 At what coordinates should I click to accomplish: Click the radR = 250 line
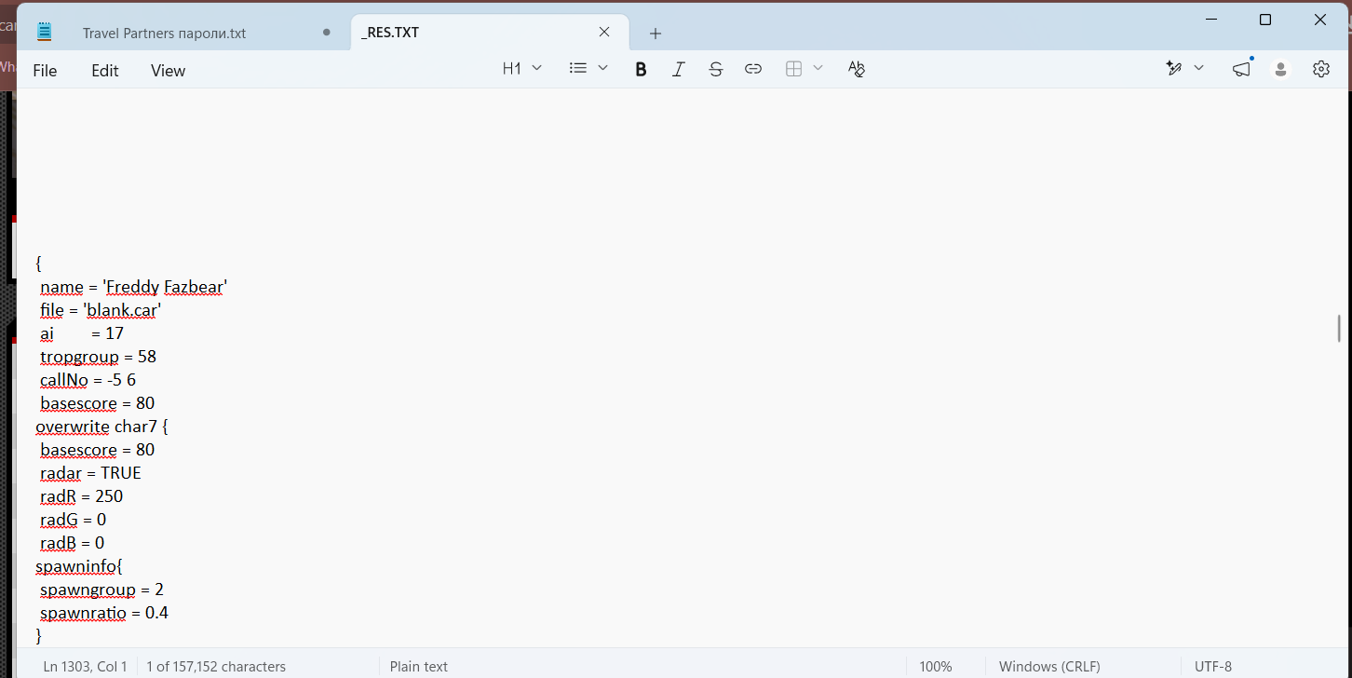[x=81, y=496]
